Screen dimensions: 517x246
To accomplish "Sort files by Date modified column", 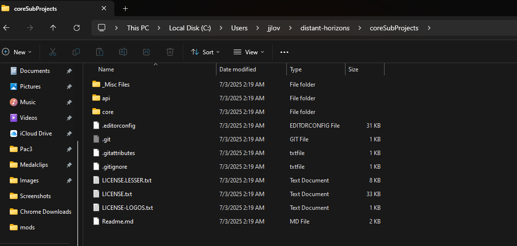I will point(238,69).
